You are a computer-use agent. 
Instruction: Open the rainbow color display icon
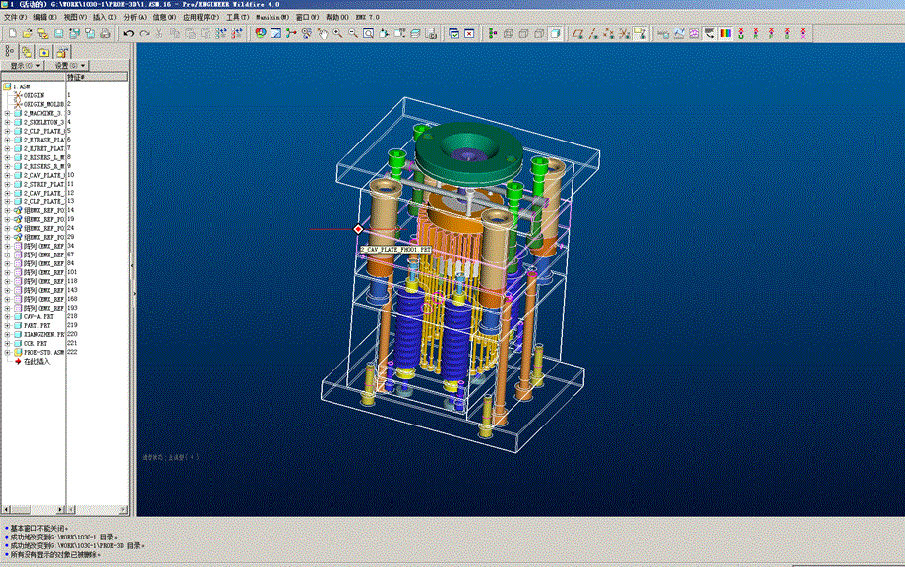coord(726,34)
